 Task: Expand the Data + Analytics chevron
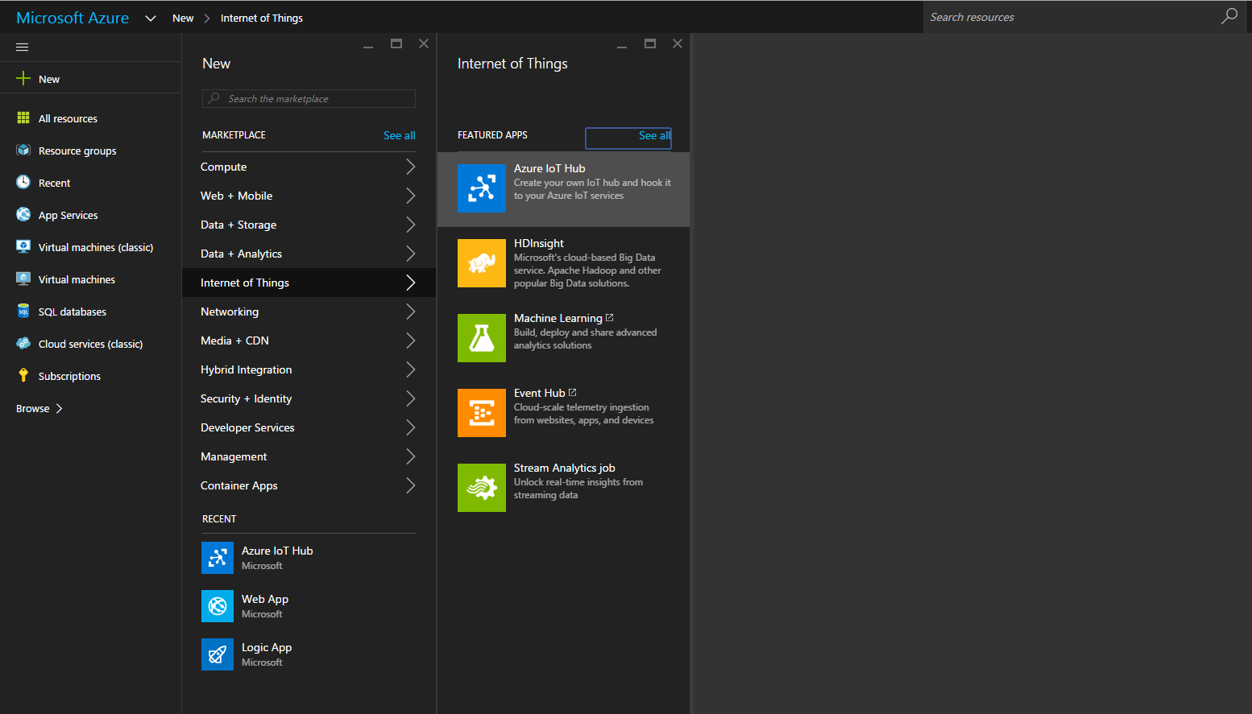[x=411, y=254]
